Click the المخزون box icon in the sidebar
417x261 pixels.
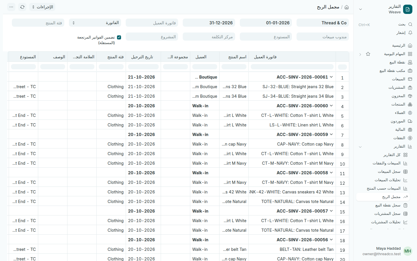410,96
